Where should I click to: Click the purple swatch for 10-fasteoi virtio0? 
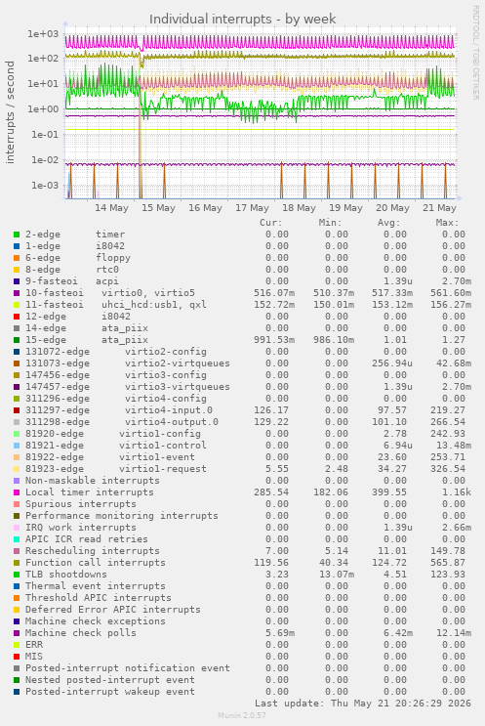(17, 293)
